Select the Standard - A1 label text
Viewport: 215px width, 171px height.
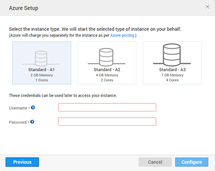tap(42, 70)
